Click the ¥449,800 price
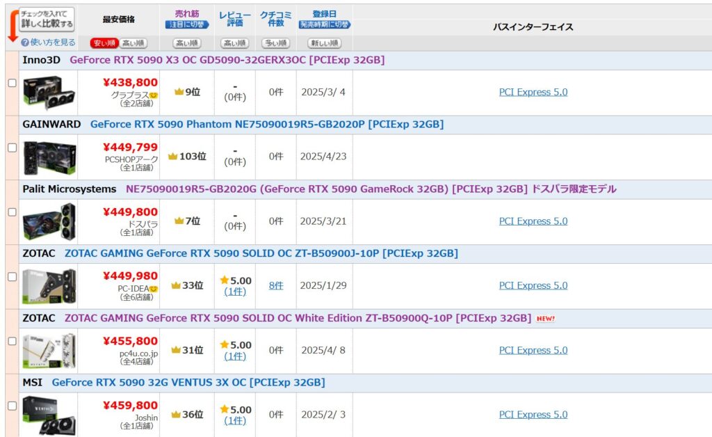 tap(130, 212)
